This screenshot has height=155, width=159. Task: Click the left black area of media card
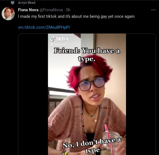(x=33, y=94)
